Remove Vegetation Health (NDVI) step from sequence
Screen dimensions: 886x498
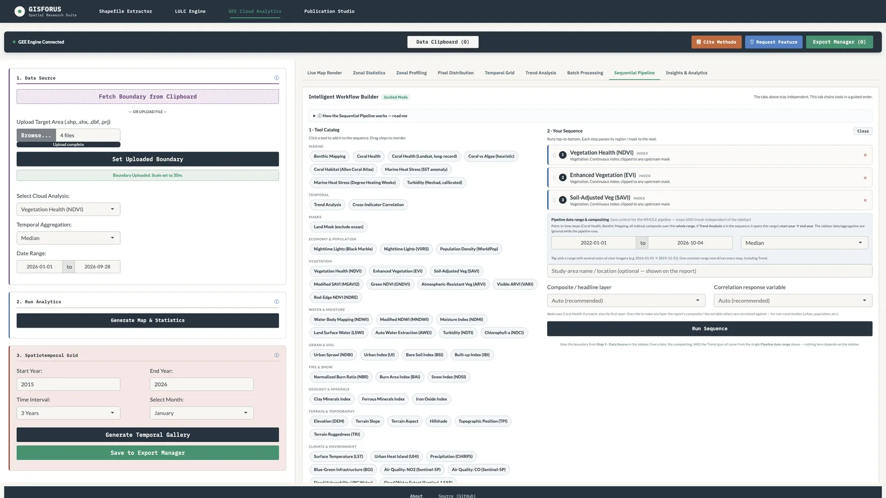tap(865, 155)
